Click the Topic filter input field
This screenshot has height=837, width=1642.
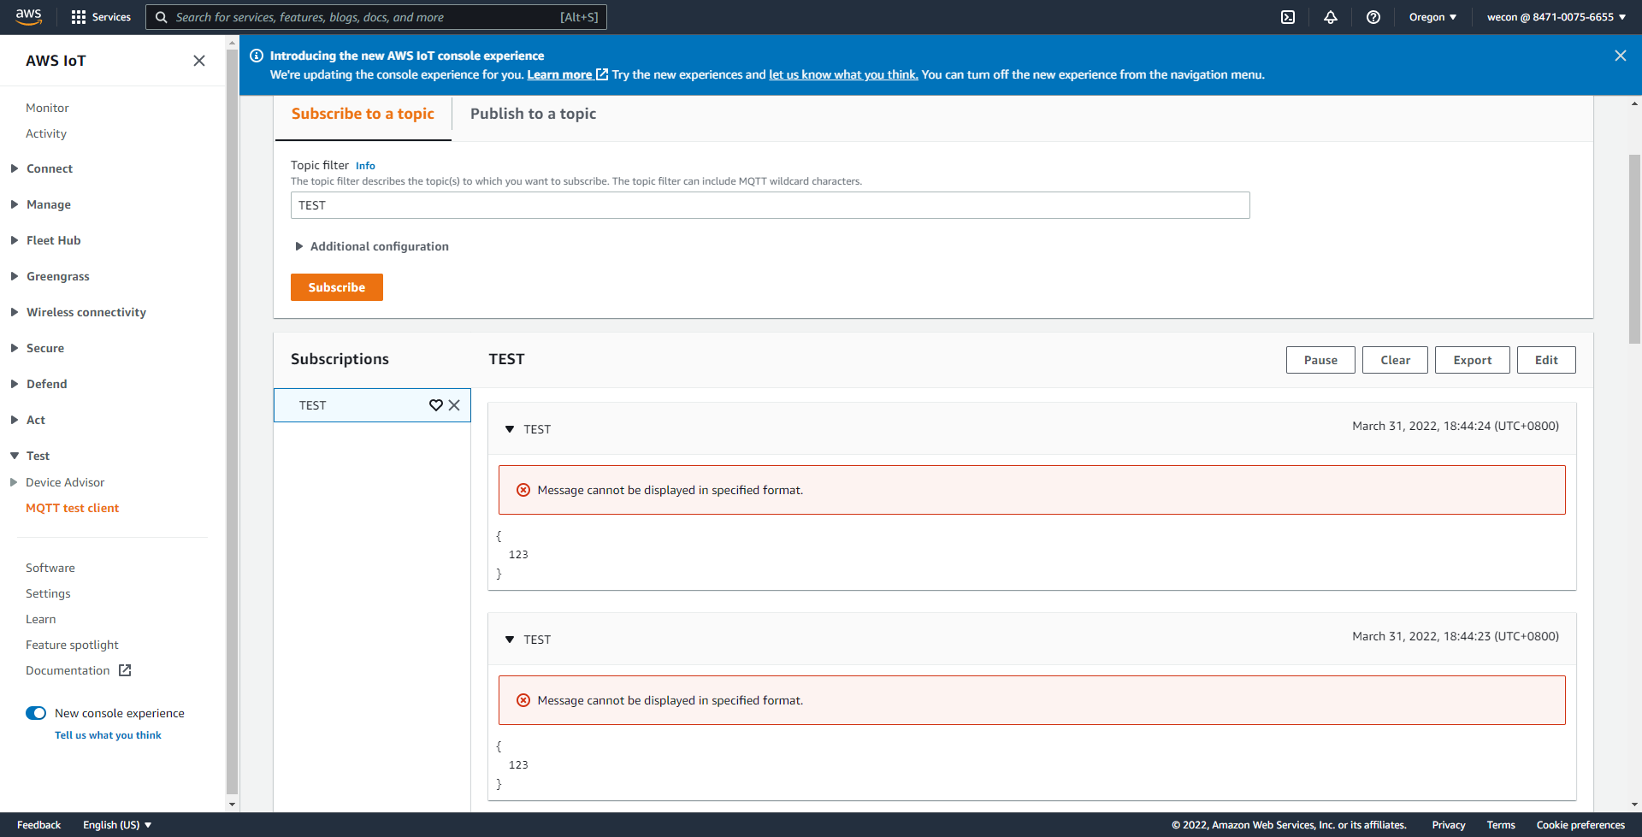(770, 205)
